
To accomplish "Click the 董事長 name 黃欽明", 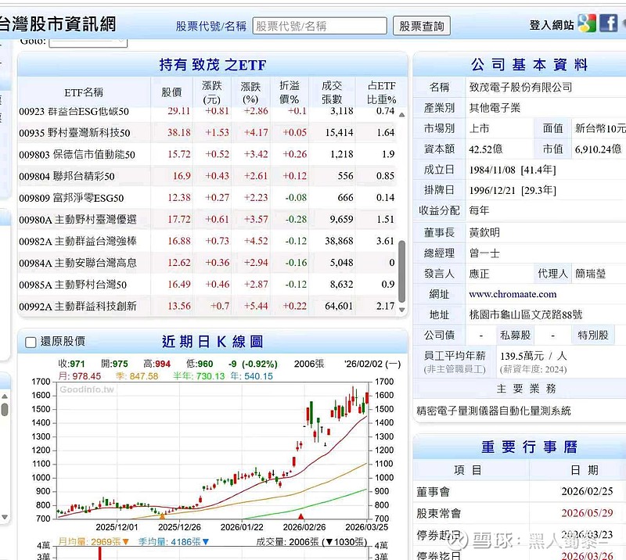I will (484, 232).
